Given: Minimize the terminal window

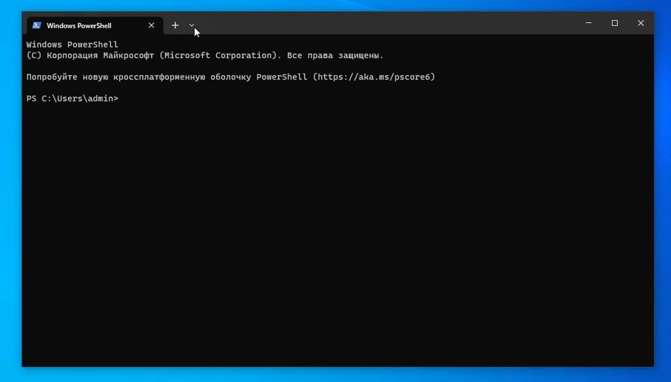Looking at the screenshot, I should click(589, 23).
